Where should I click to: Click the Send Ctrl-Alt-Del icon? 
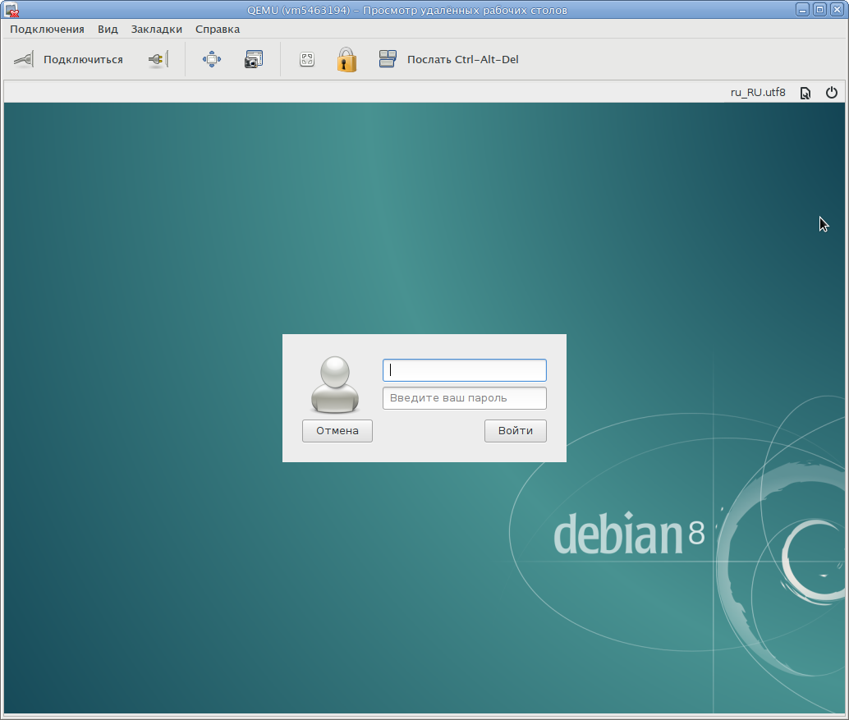click(388, 59)
